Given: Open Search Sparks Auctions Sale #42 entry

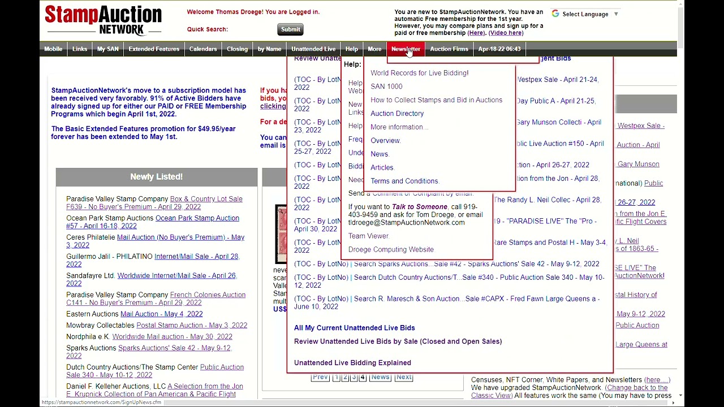Looking at the screenshot, I should pyautogui.click(x=476, y=264).
